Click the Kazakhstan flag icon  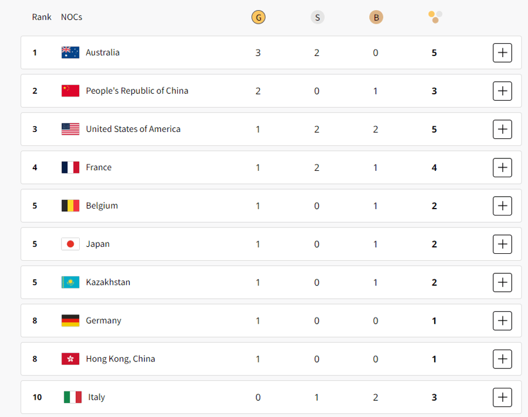coord(71,282)
